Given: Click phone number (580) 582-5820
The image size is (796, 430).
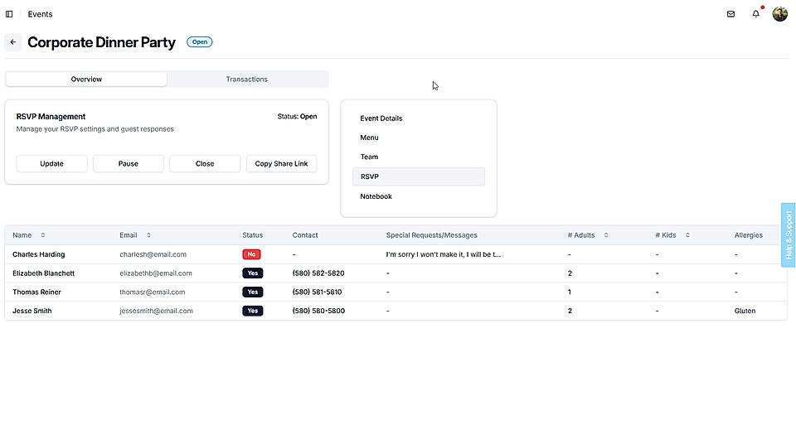Looking at the screenshot, I should pos(318,273).
